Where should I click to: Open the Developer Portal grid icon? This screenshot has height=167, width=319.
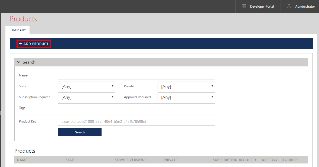244,6
